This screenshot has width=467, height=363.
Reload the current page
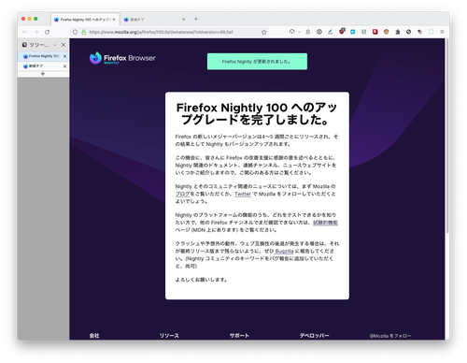tap(47, 32)
